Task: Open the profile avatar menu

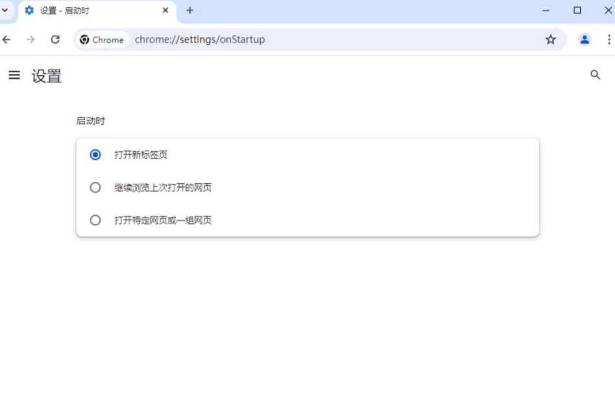Action: pos(585,40)
